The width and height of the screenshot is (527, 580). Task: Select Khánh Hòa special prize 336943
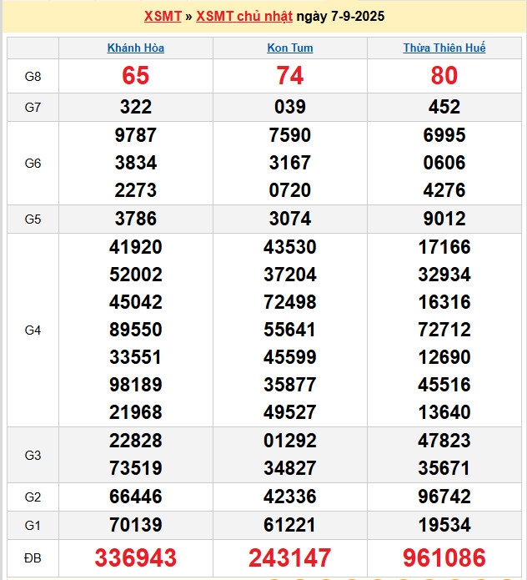tap(136, 557)
